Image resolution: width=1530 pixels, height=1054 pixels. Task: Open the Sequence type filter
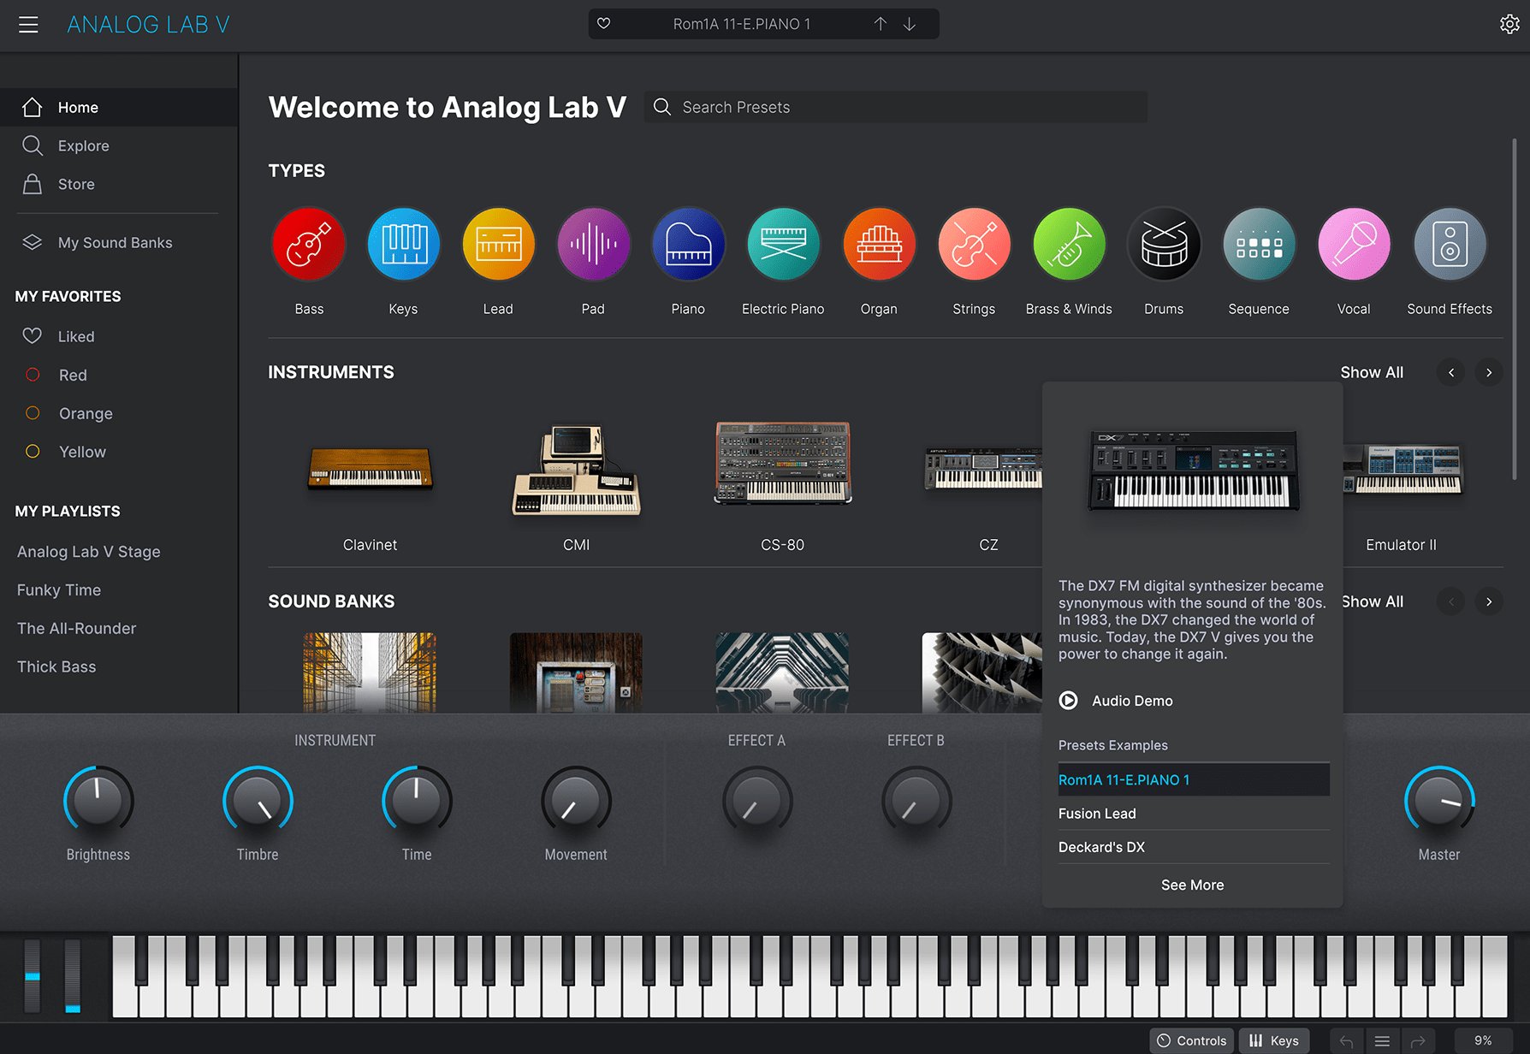click(x=1258, y=243)
